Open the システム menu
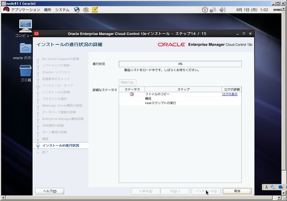The width and height of the screenshot is (287, 201). (x=62, y=10)
